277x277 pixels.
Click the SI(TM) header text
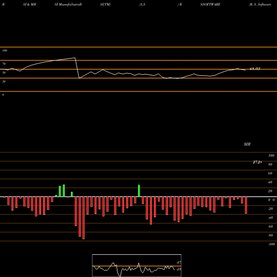[x=105, y=4]
